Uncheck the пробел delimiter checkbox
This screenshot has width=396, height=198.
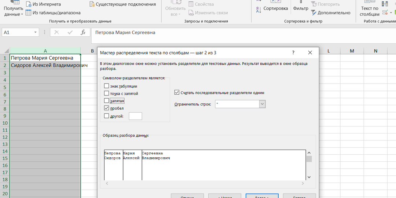tap(106, 108)
